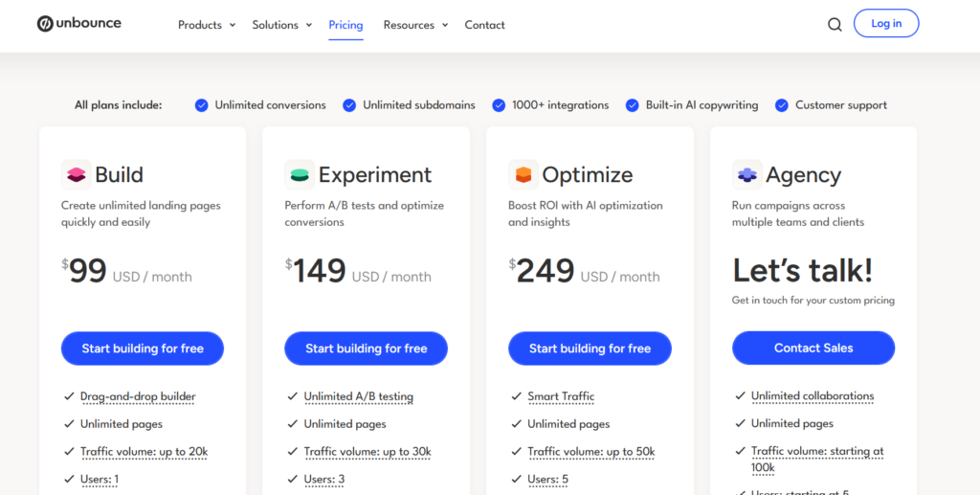Viewport: 980px width, 495px height.
Task: Select the Pricing nav item
Action: tap(345, 25)
